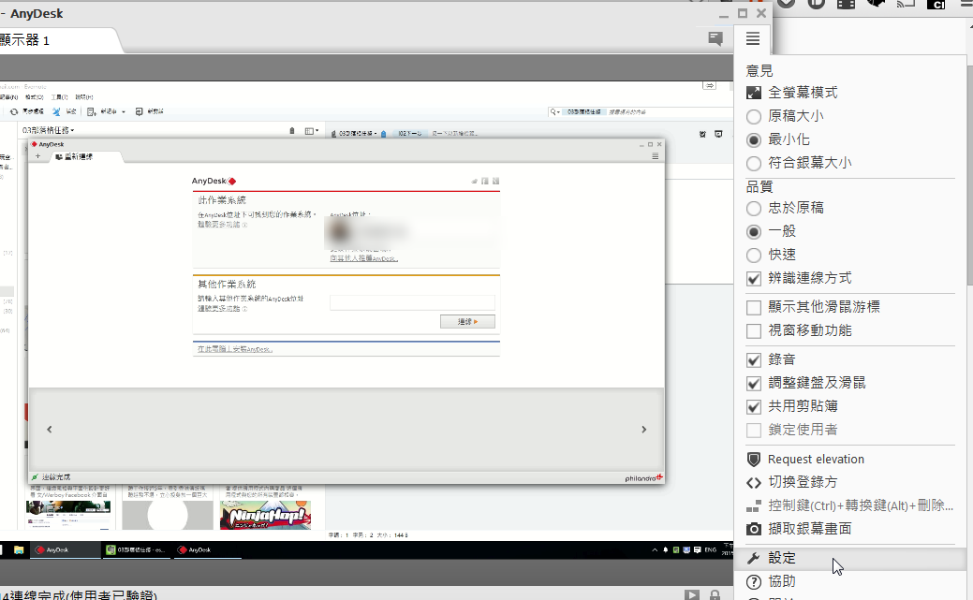Viewport: 973px width, 600px height.
Task: Choose 切換登錄方 switch sides
Action: 791,482
